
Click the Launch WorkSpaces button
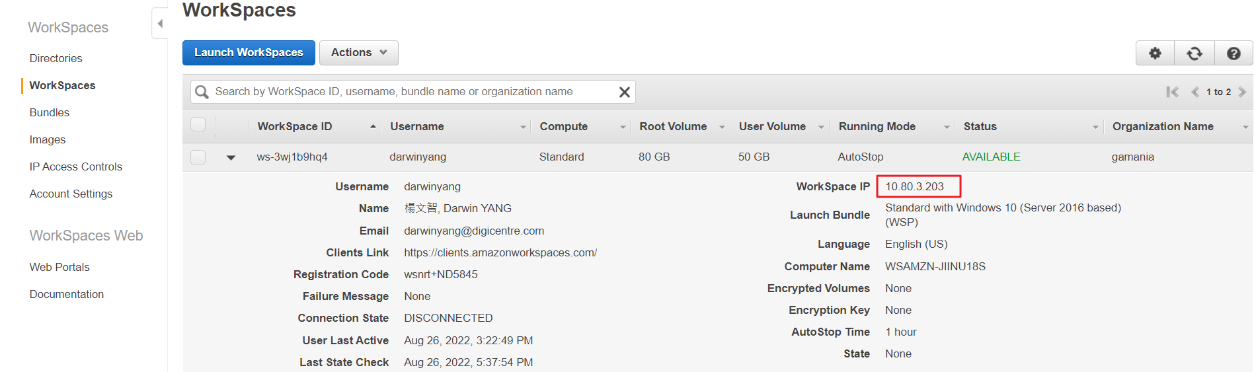coord(249,53)
